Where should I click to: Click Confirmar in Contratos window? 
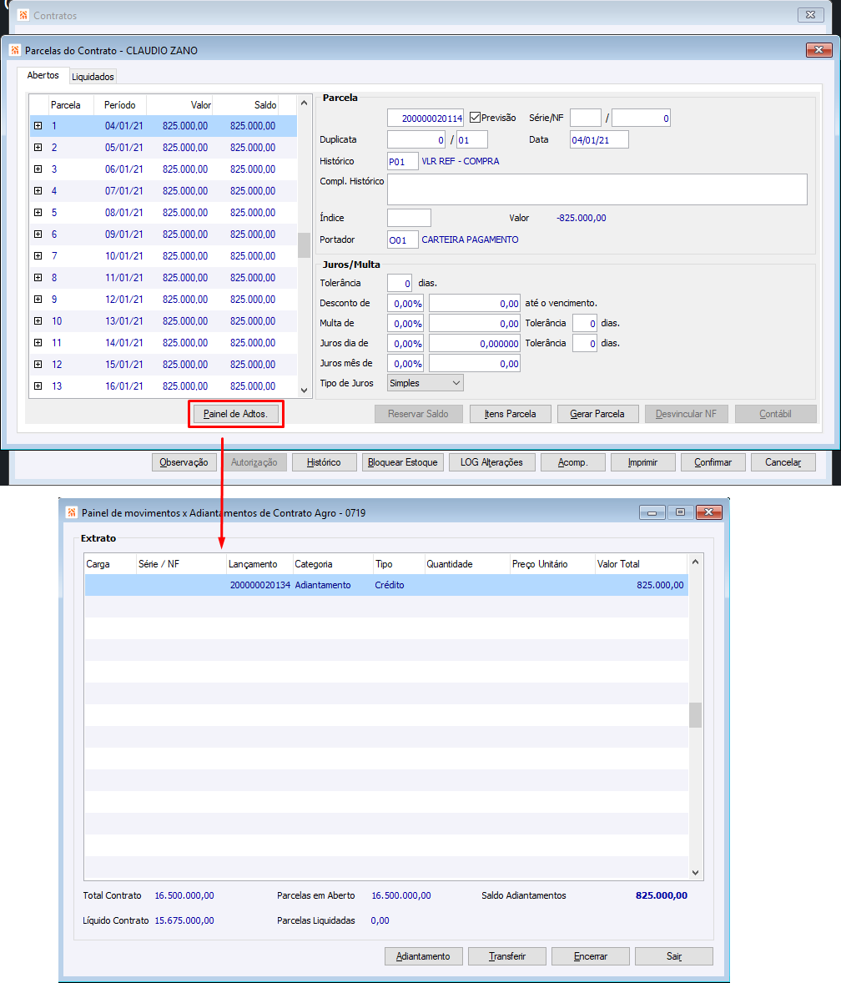(713, 462)
